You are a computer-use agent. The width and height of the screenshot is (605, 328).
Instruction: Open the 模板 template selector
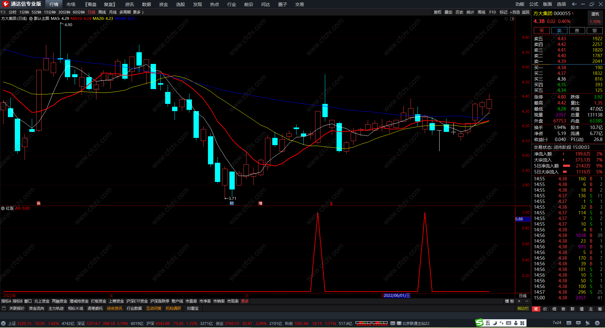[510, 301]
